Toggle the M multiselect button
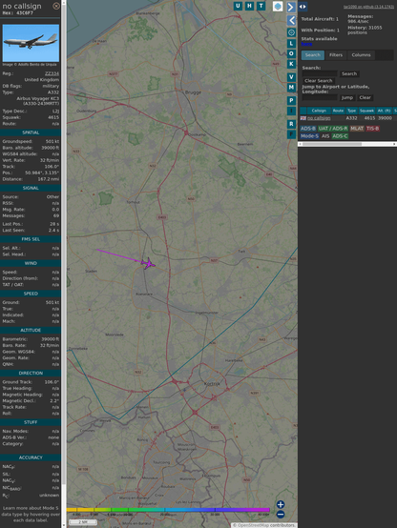The image size is (397, 528). [291, 88]
